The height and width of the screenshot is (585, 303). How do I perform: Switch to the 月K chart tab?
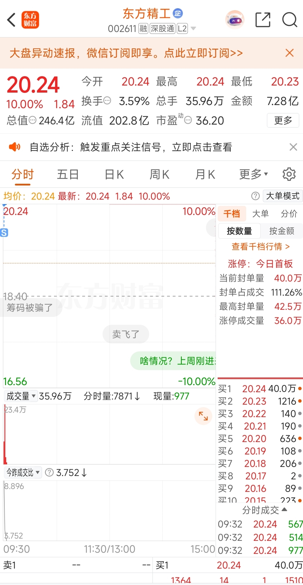click(x=205, y=174)
